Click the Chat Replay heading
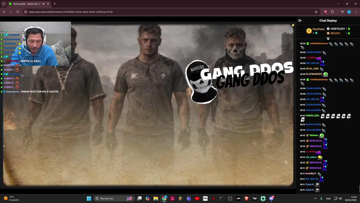The width and height of the screenshot is (360, 203). point(328,21)
